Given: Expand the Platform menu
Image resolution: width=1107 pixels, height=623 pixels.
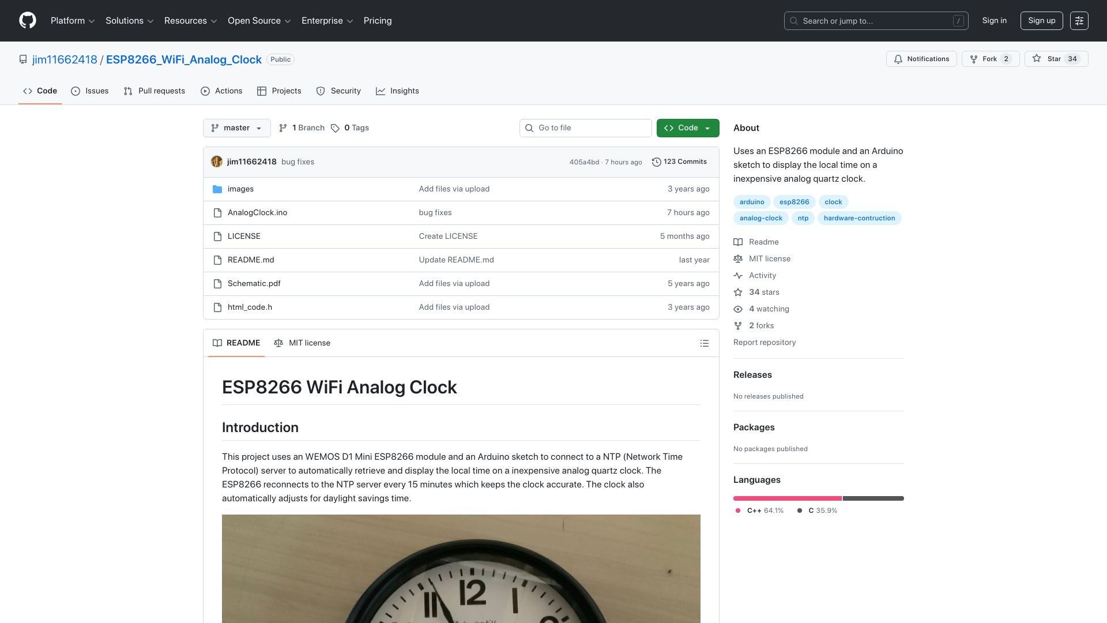Looking at the screenshot, I should point(73,21).
